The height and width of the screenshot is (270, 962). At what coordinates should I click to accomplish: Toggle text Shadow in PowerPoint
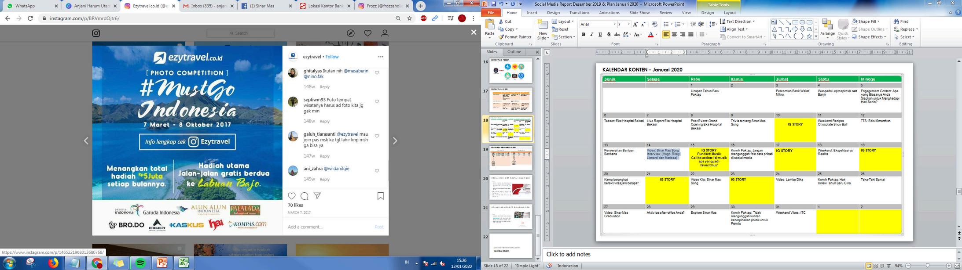(x=609, y=35)
